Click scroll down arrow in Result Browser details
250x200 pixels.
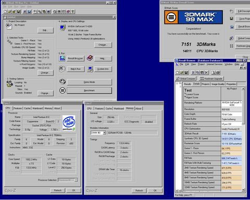coord(243,190)
